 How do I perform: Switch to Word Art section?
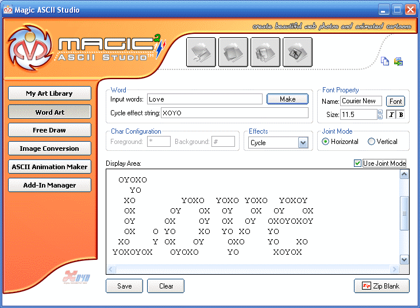[x=49, y=112]
